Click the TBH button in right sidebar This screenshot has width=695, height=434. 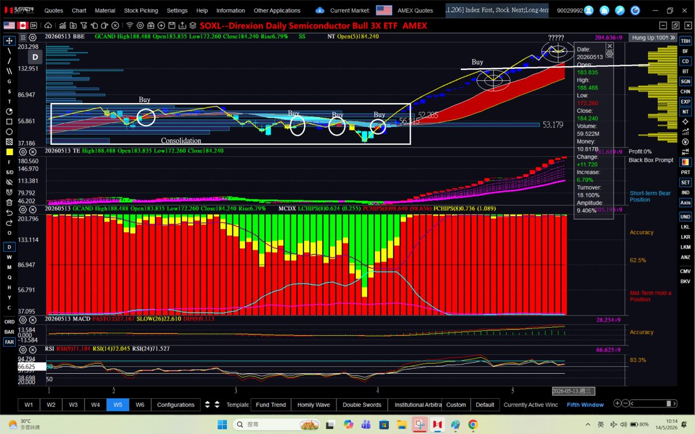point(685,41)
